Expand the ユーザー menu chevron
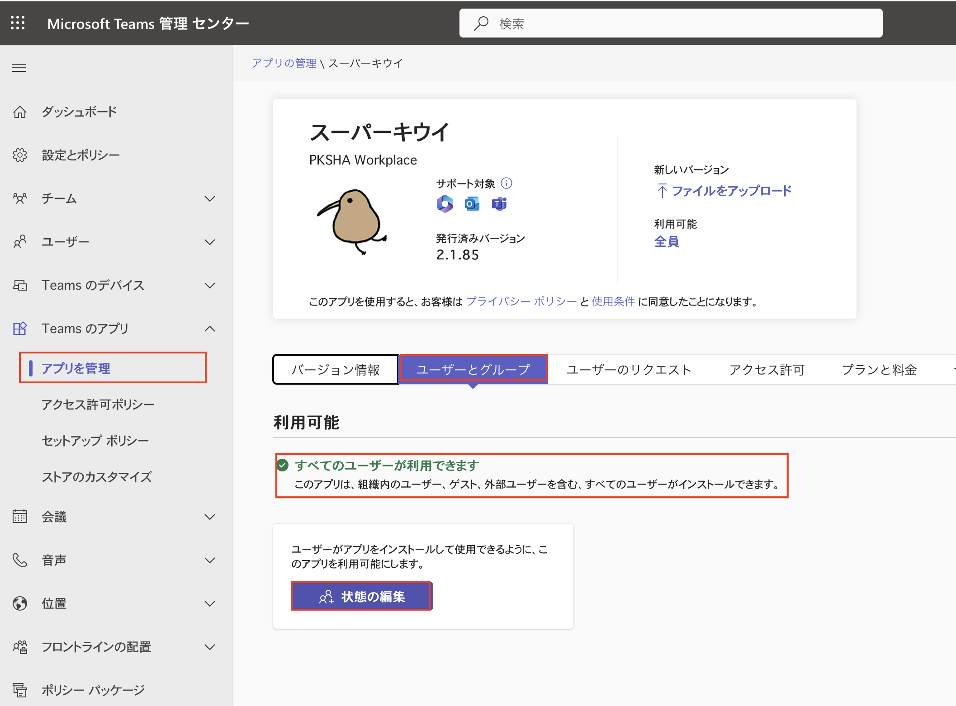Screen dimensions: 956x706 (210, 242)
